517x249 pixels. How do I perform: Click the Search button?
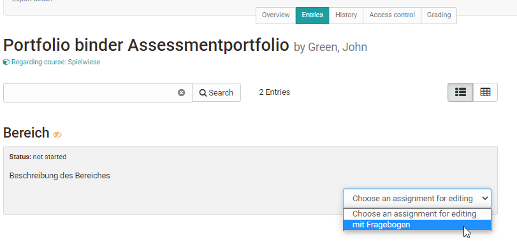click(x=216, y=92)
